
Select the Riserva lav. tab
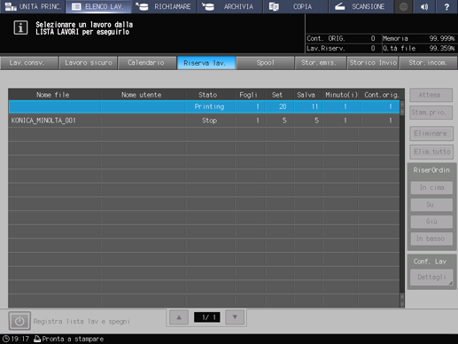[206, 63]
